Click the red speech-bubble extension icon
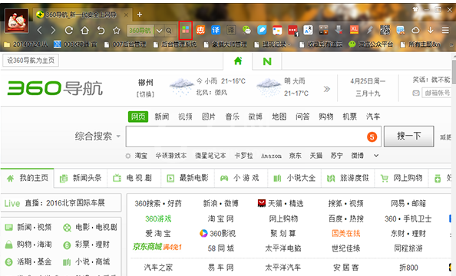This screenshot has width=456, height=276. (x=292, y=30)
